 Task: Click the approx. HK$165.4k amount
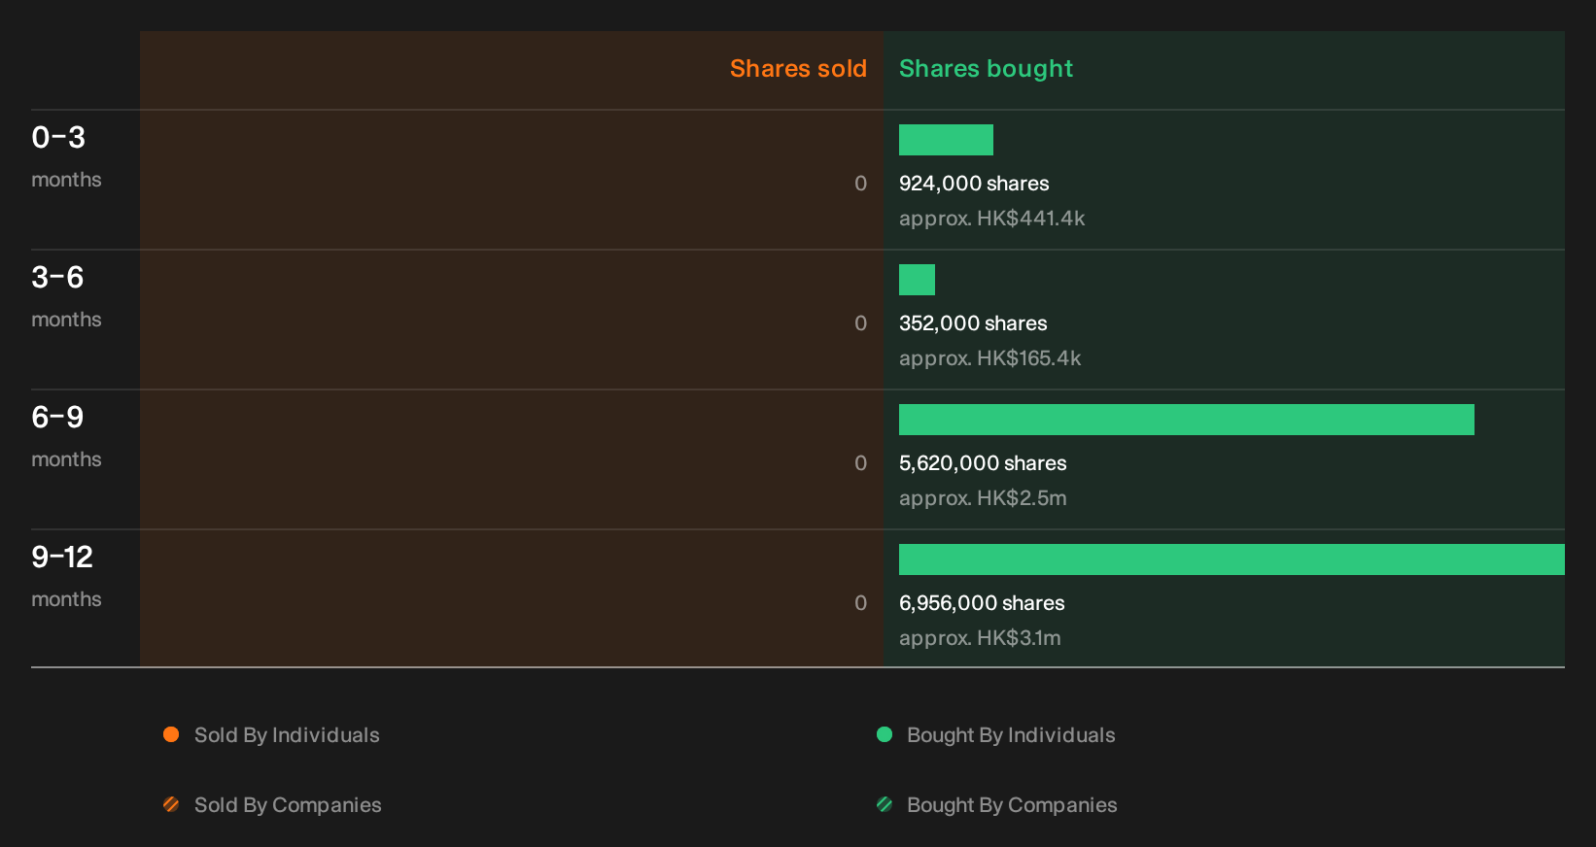point(989,358)
